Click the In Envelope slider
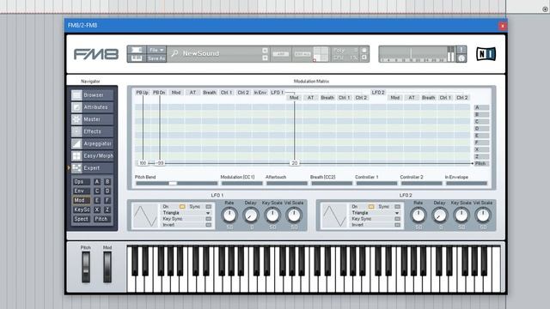The height and width of the screenshot is (309, 550). click(466, 183)
